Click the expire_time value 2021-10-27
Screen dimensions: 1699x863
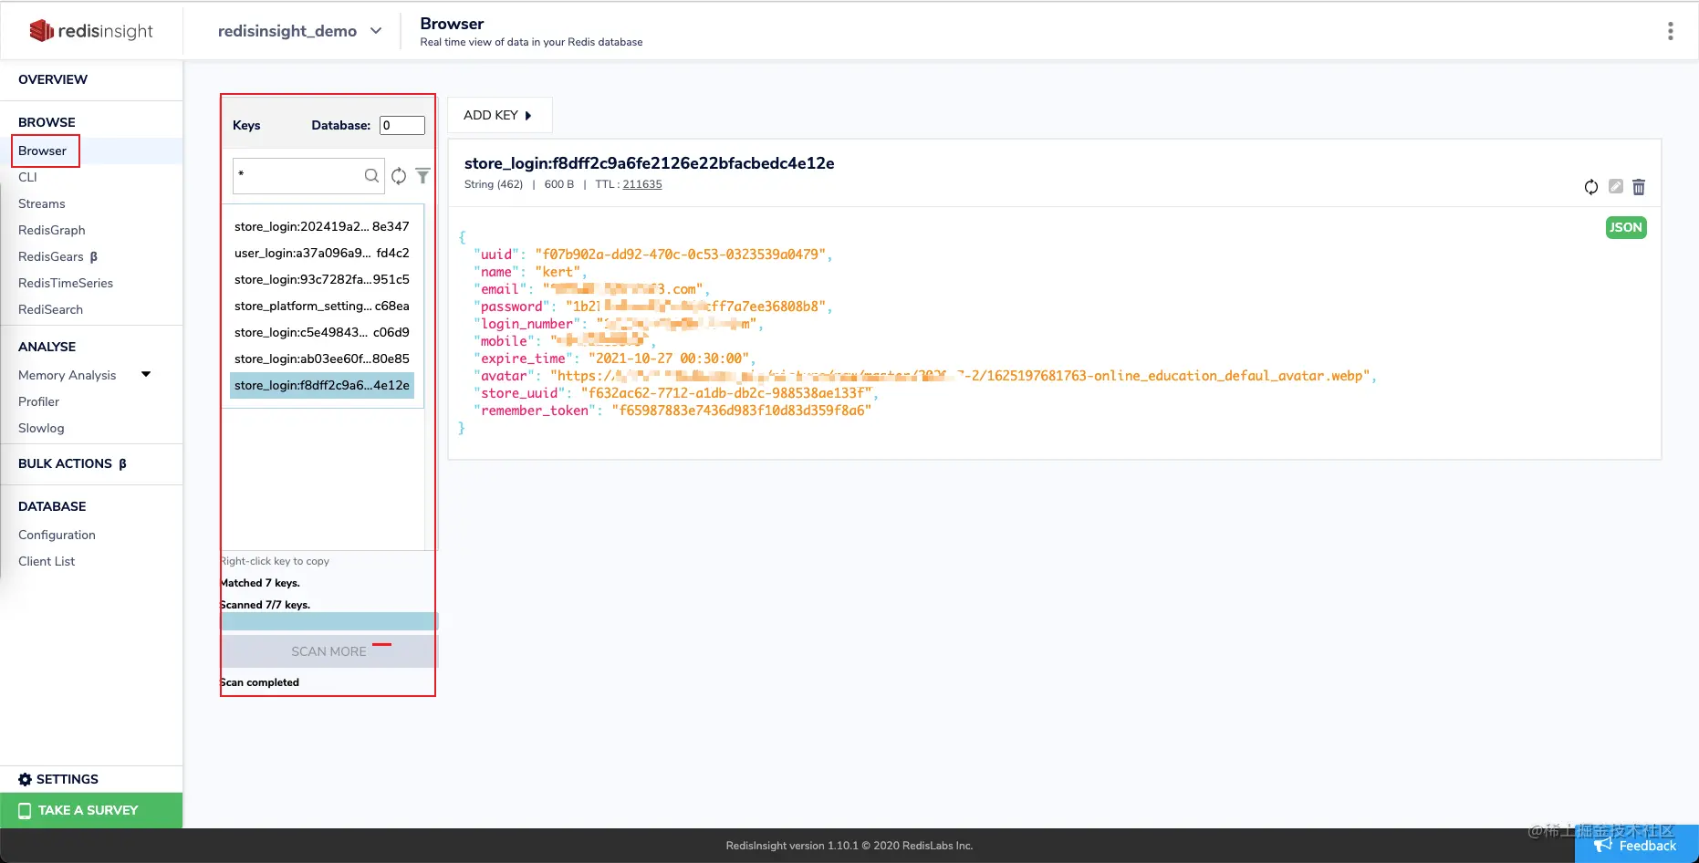(x=668, y=359)
